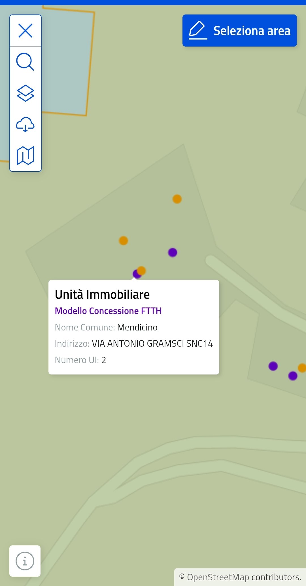Open the OpenStreetMap attribution link
Image resolution: width=306 pixels, height=586 pixels.
pos(218,577)
